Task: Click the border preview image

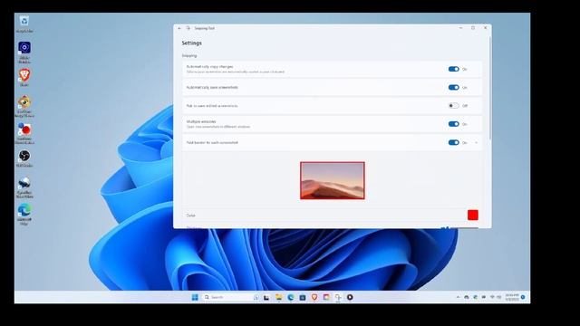Action: 333,181
